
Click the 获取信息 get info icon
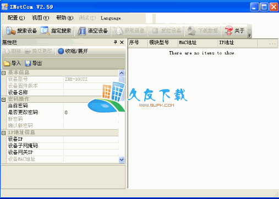tap(118, 31)
